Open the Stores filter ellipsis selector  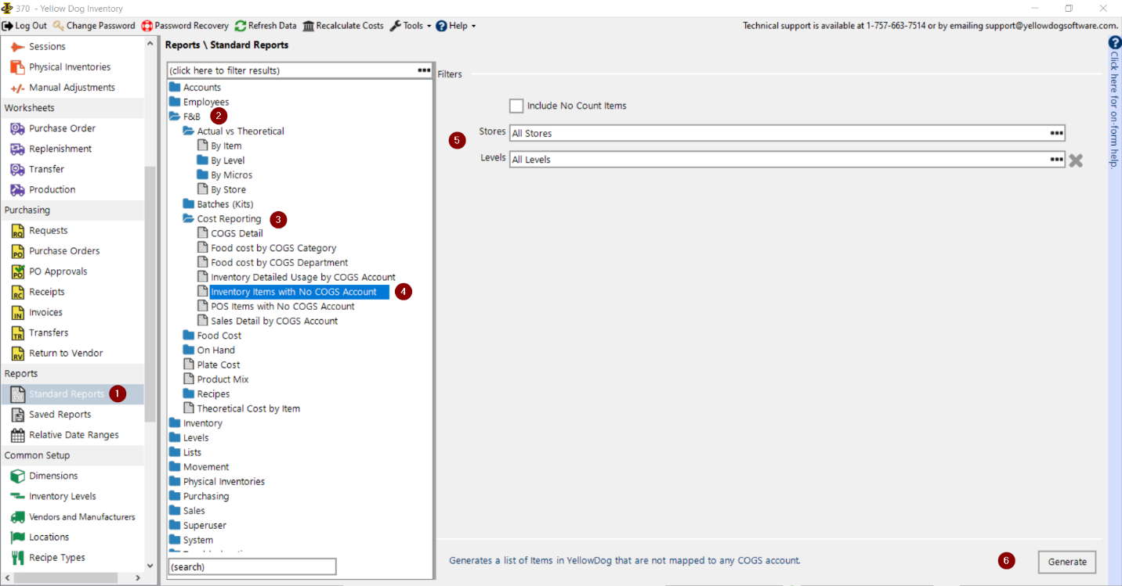pos(1056,133)
